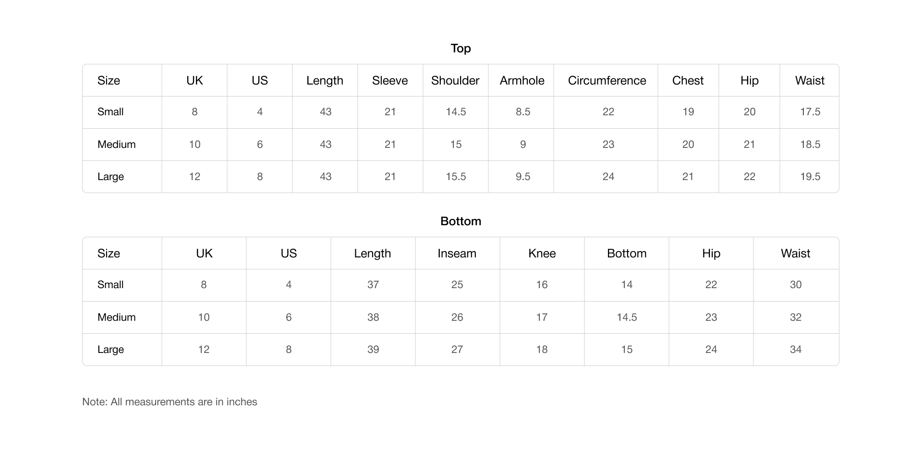This screenshot has width=922, height=449.
Task: Select the 34 waist value for Large bottom
Action: [x=796, y=350]
